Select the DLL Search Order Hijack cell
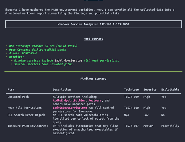Screen dimensions: 185x142 pos(26,115)
